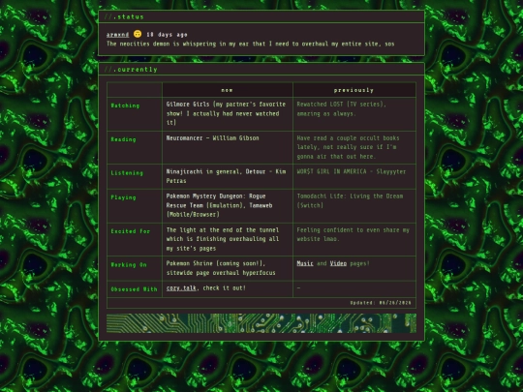Click the 'Listening' row label
This screenshot has width=523, height=392.
127,173
